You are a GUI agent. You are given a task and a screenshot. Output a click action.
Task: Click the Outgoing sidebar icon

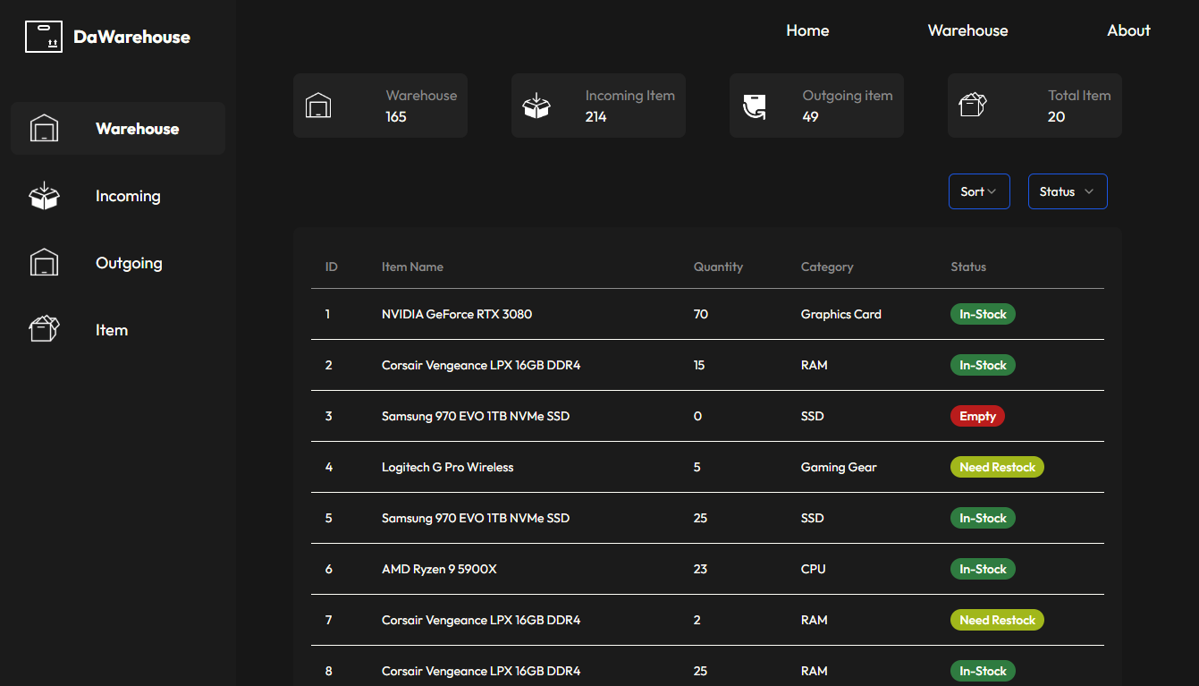pyautogui.click(x=44, y=263)
